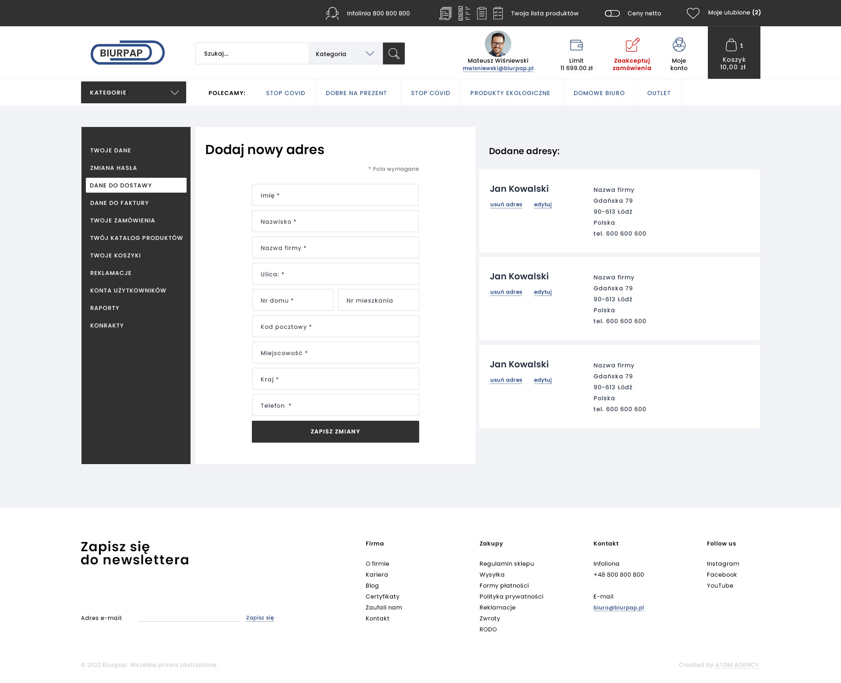Click the Infolinia headset icon
The width and height of the screenshot is (841, 683).
[x=332, y=13]
